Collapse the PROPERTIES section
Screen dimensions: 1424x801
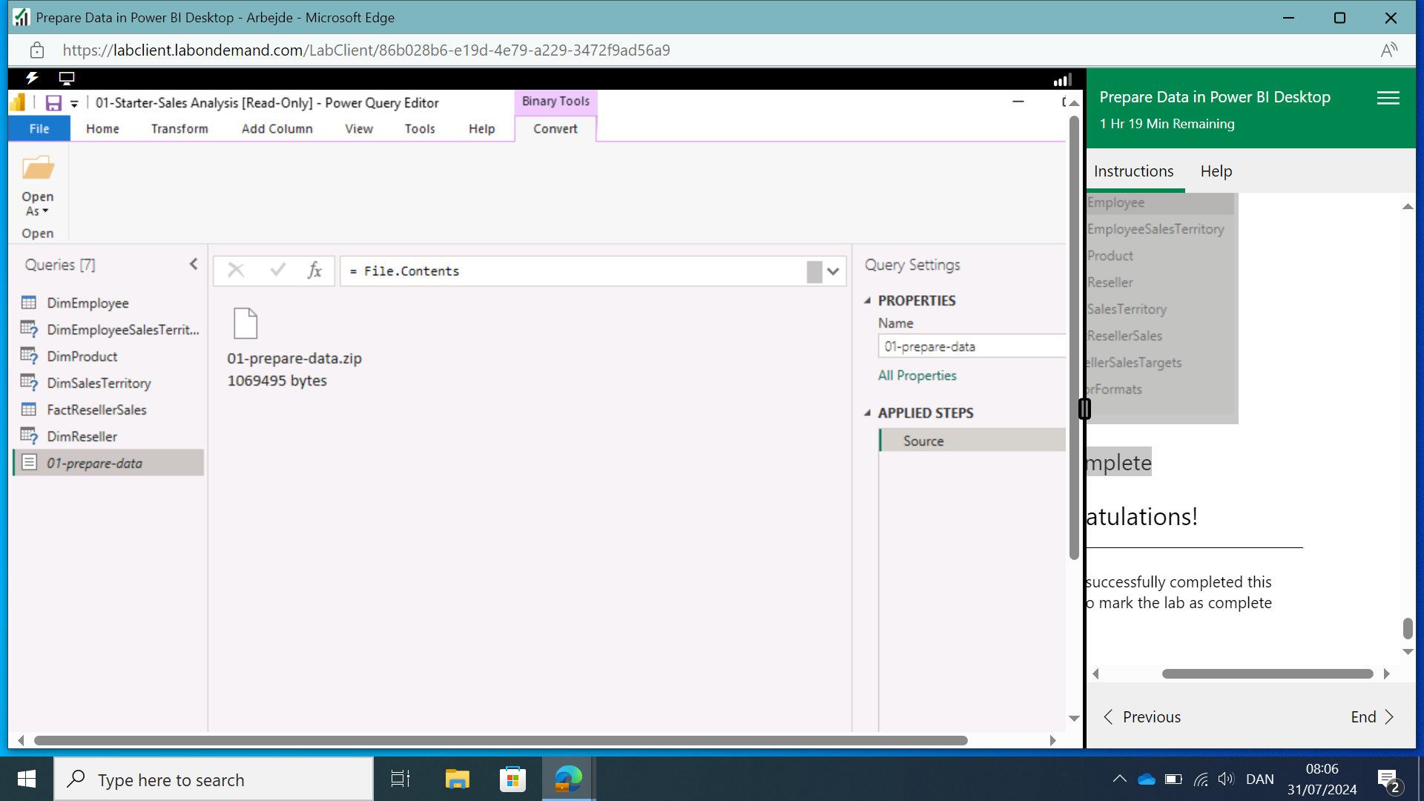[867, 300]
